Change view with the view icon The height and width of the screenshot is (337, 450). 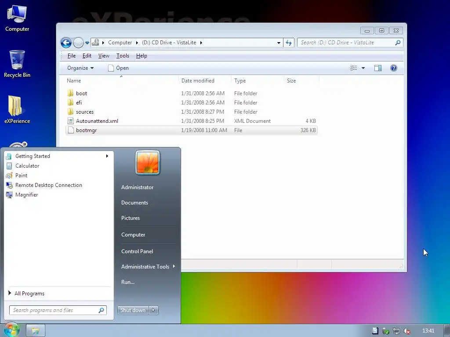click(x=354, y=68)
